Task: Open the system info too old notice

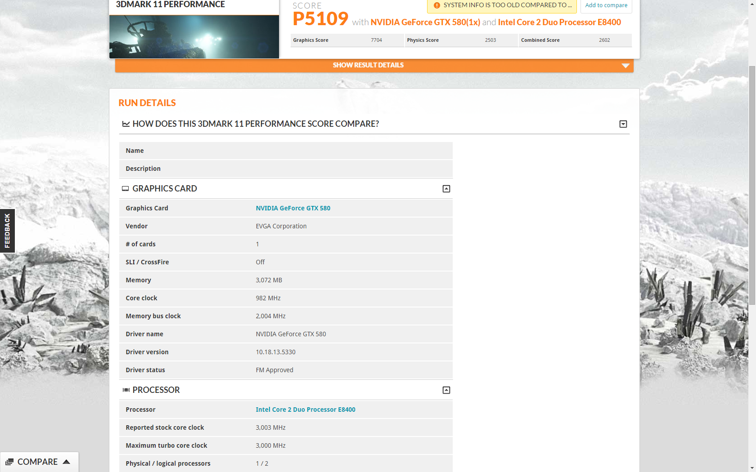Action: click(502, 6)
